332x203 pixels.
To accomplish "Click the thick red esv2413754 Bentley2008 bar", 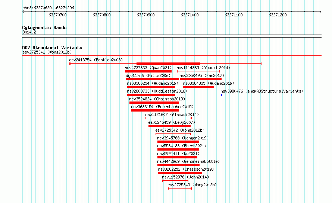I will 168,64.
